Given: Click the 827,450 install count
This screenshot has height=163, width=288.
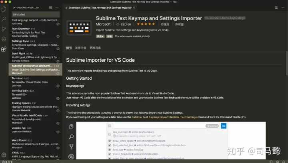Looking at the screenshot, I should (124, 24).
